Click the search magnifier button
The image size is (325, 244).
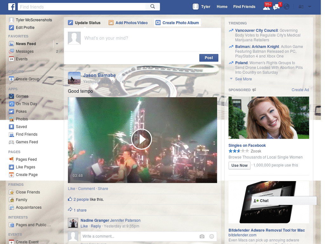click(x=153, y=7)
